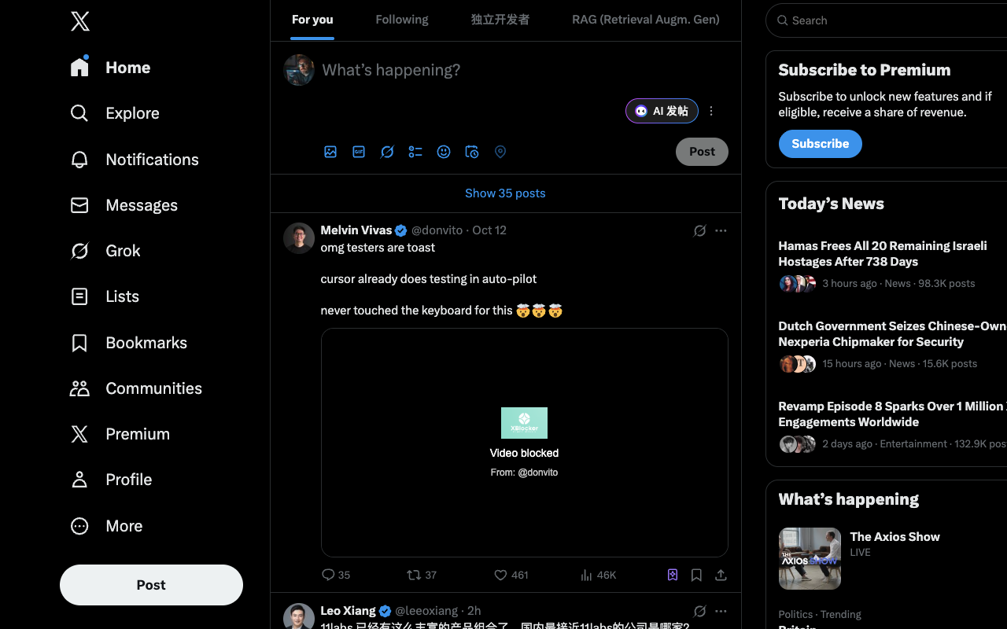Reply to the post with 35 replies

336,575
